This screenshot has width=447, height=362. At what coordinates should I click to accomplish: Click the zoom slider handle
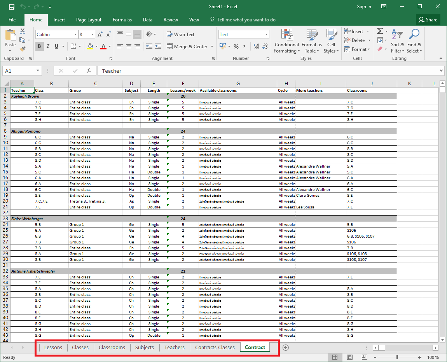[397, 357]
